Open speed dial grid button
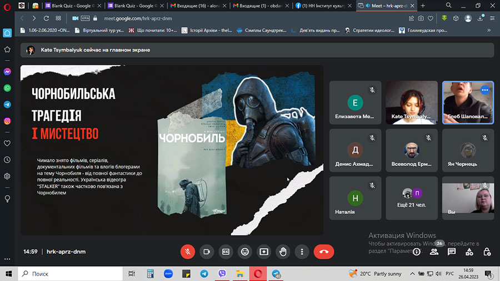 (x=58, y=18)
